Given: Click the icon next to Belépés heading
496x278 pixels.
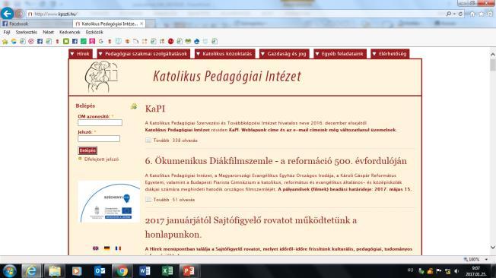Looking at the screenshot, I should tap(134, 106).
